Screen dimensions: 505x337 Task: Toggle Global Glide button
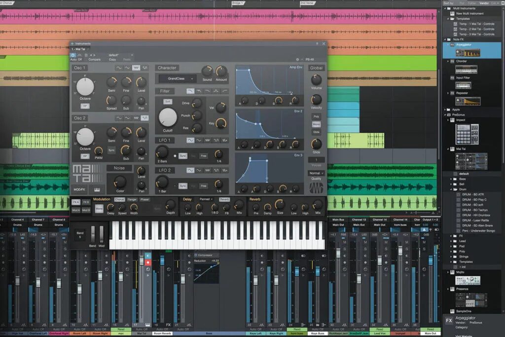coord(316,132)
